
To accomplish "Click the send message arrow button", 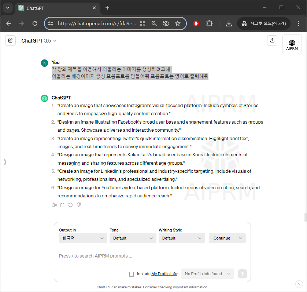I will coord(243,274).
